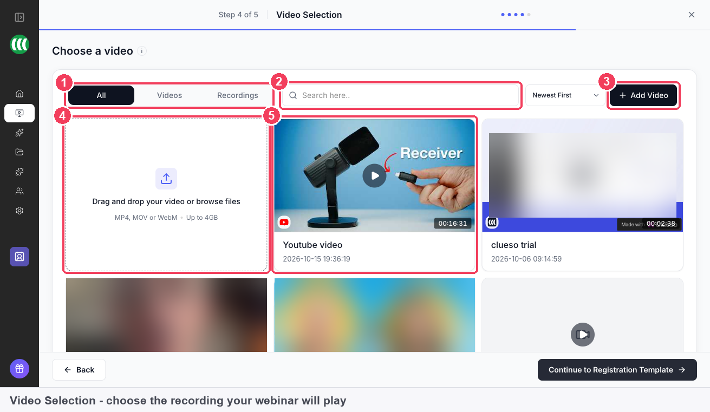Focus the Search here field
710x412 pixels.
click(x=401, y=95)
